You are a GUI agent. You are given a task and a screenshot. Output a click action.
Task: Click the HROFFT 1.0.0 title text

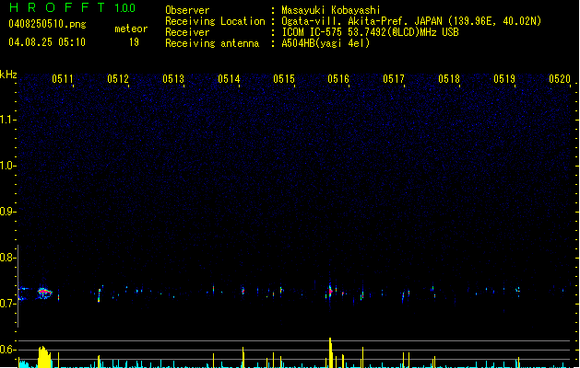[73, 7]
